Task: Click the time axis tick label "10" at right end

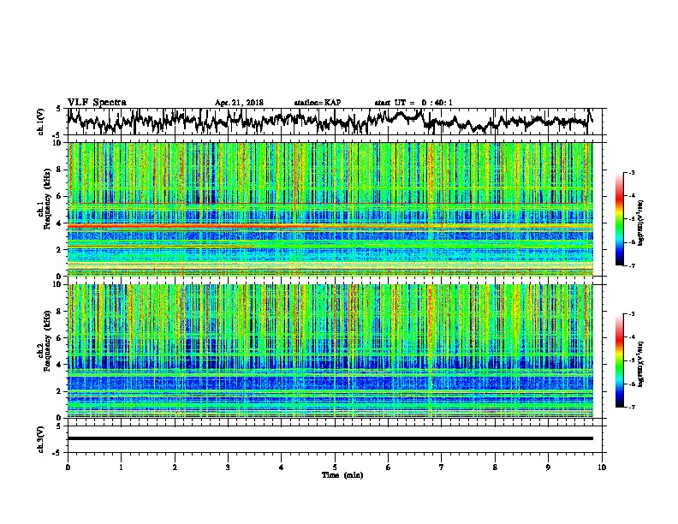Action: tap(602, 467)
